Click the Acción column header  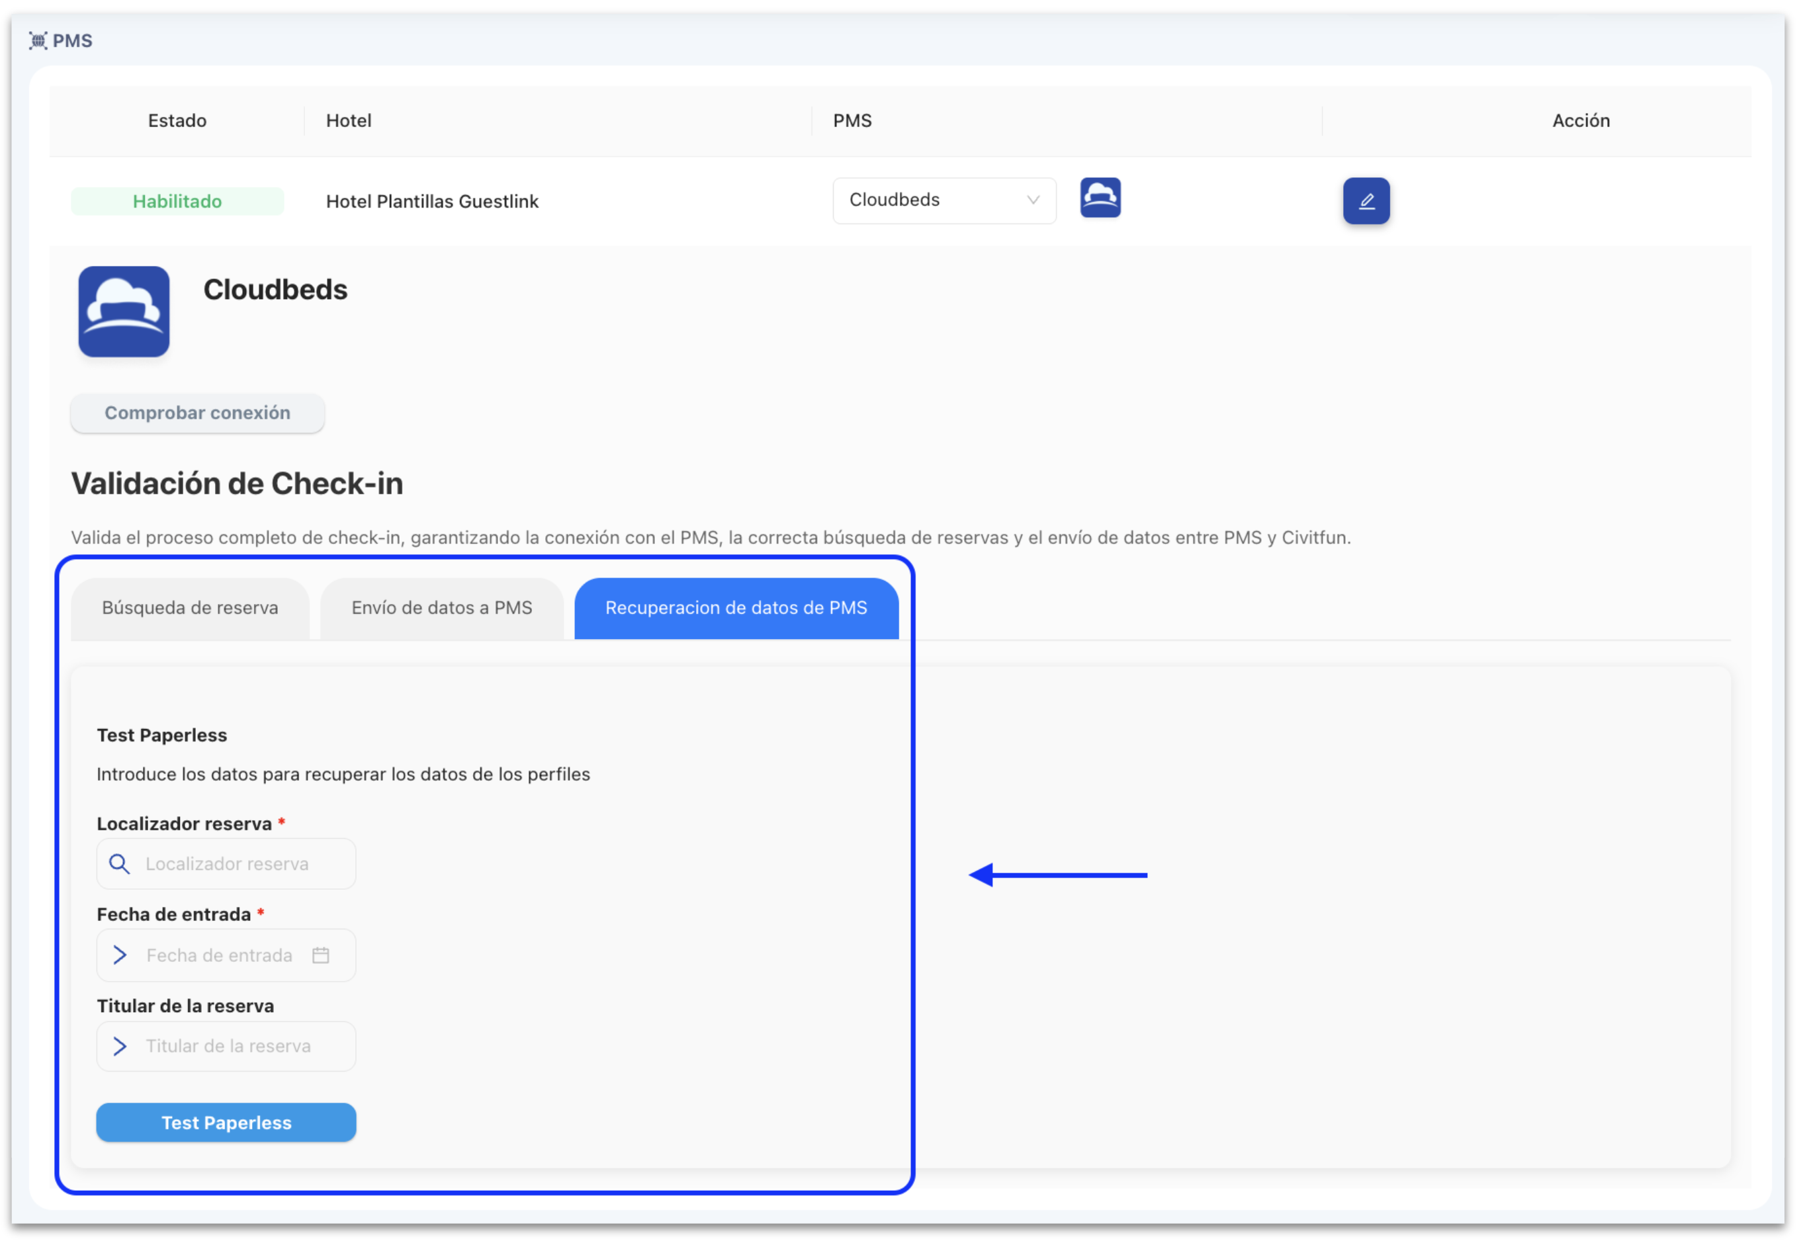tap(1581, 120)
